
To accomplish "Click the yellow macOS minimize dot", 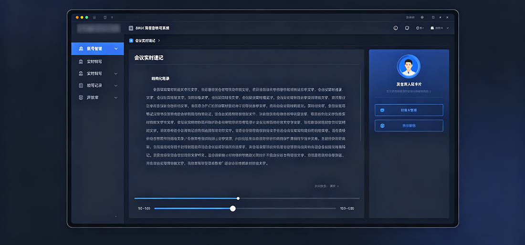I will [x=82, y=17].
